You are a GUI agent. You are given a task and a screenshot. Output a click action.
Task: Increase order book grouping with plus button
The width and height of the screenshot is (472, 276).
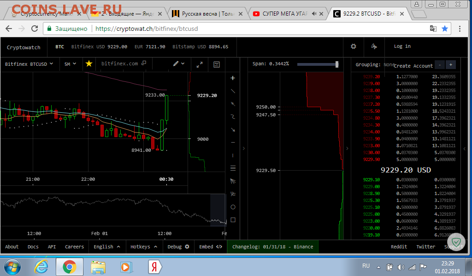pyautogui.click(x=451, y=64)
